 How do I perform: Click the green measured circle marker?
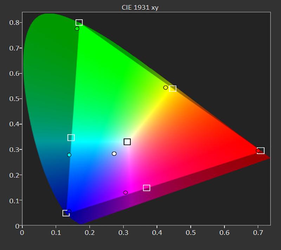click(x=77, y=29)
